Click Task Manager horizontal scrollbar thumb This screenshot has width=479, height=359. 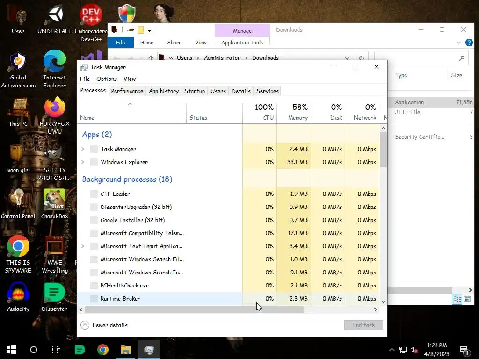pyautogui.click(x=194, y=309)
